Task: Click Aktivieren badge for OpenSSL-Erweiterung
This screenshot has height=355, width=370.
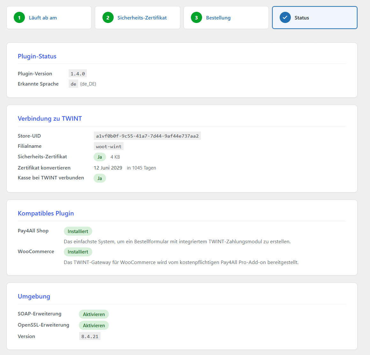Action: point(94,326)
